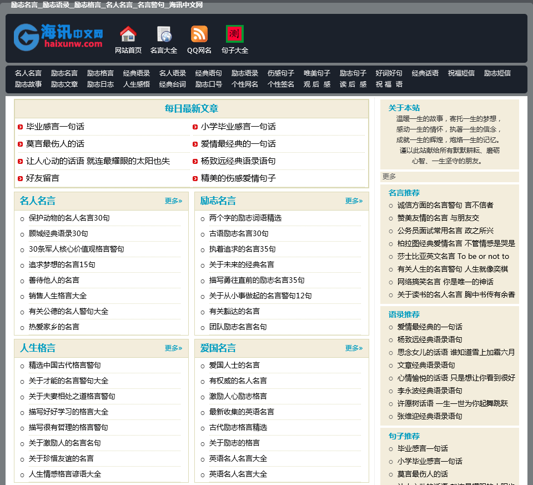The image size is (533, 485).
Task: Open 诚信方面的名言警句 in 名言推荐
Action: (x=445, y=205)
